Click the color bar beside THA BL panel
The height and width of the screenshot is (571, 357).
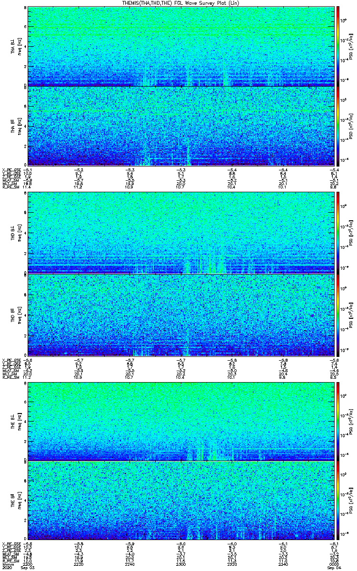338,46
